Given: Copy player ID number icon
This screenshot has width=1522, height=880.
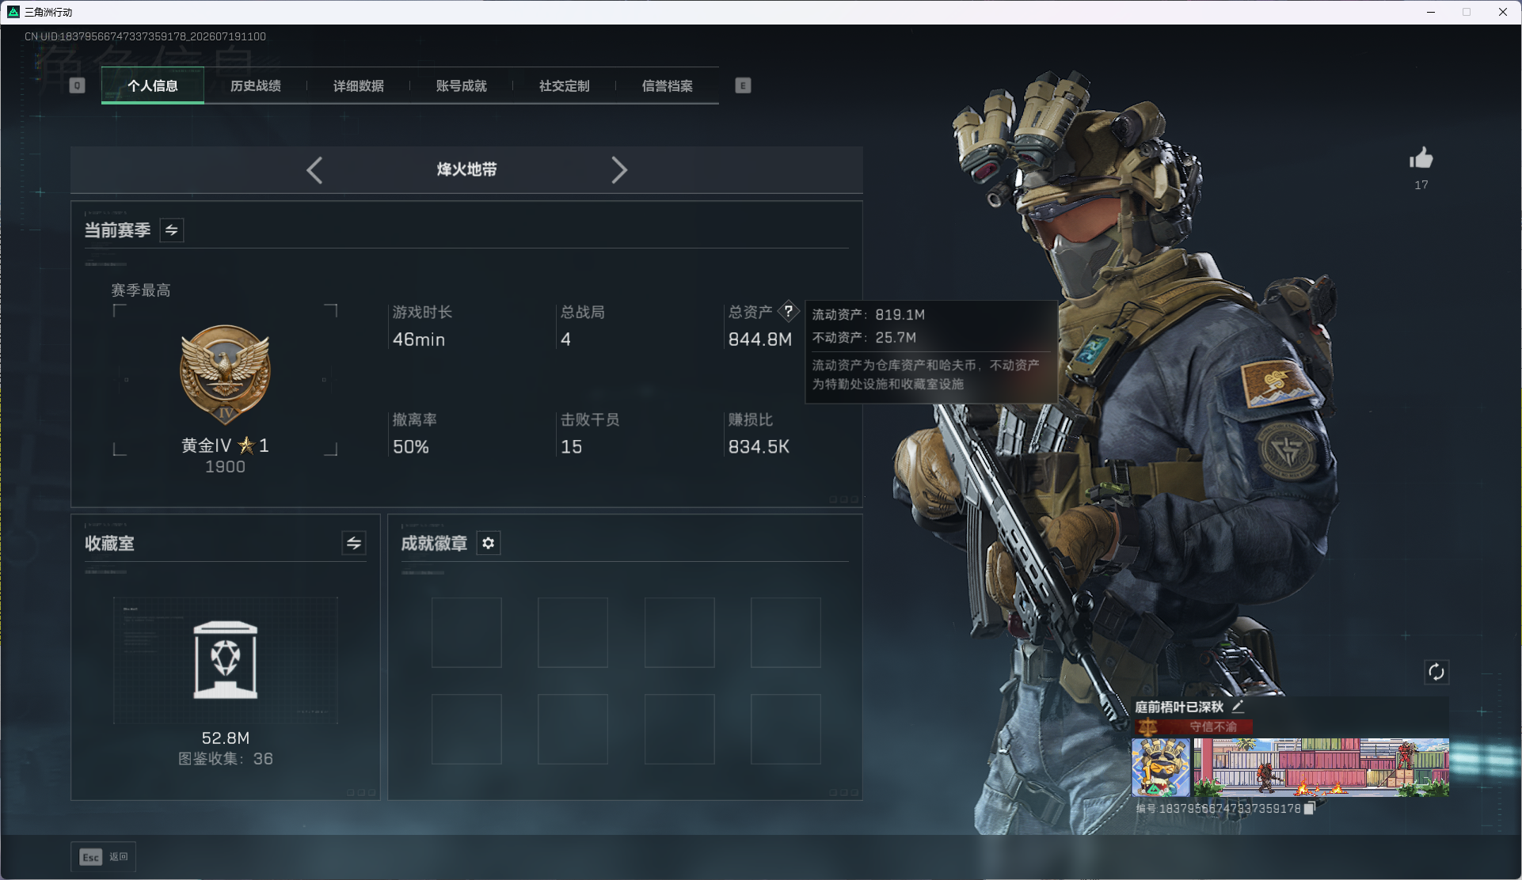Looking at the screenshot, I should pos(1309,808).
